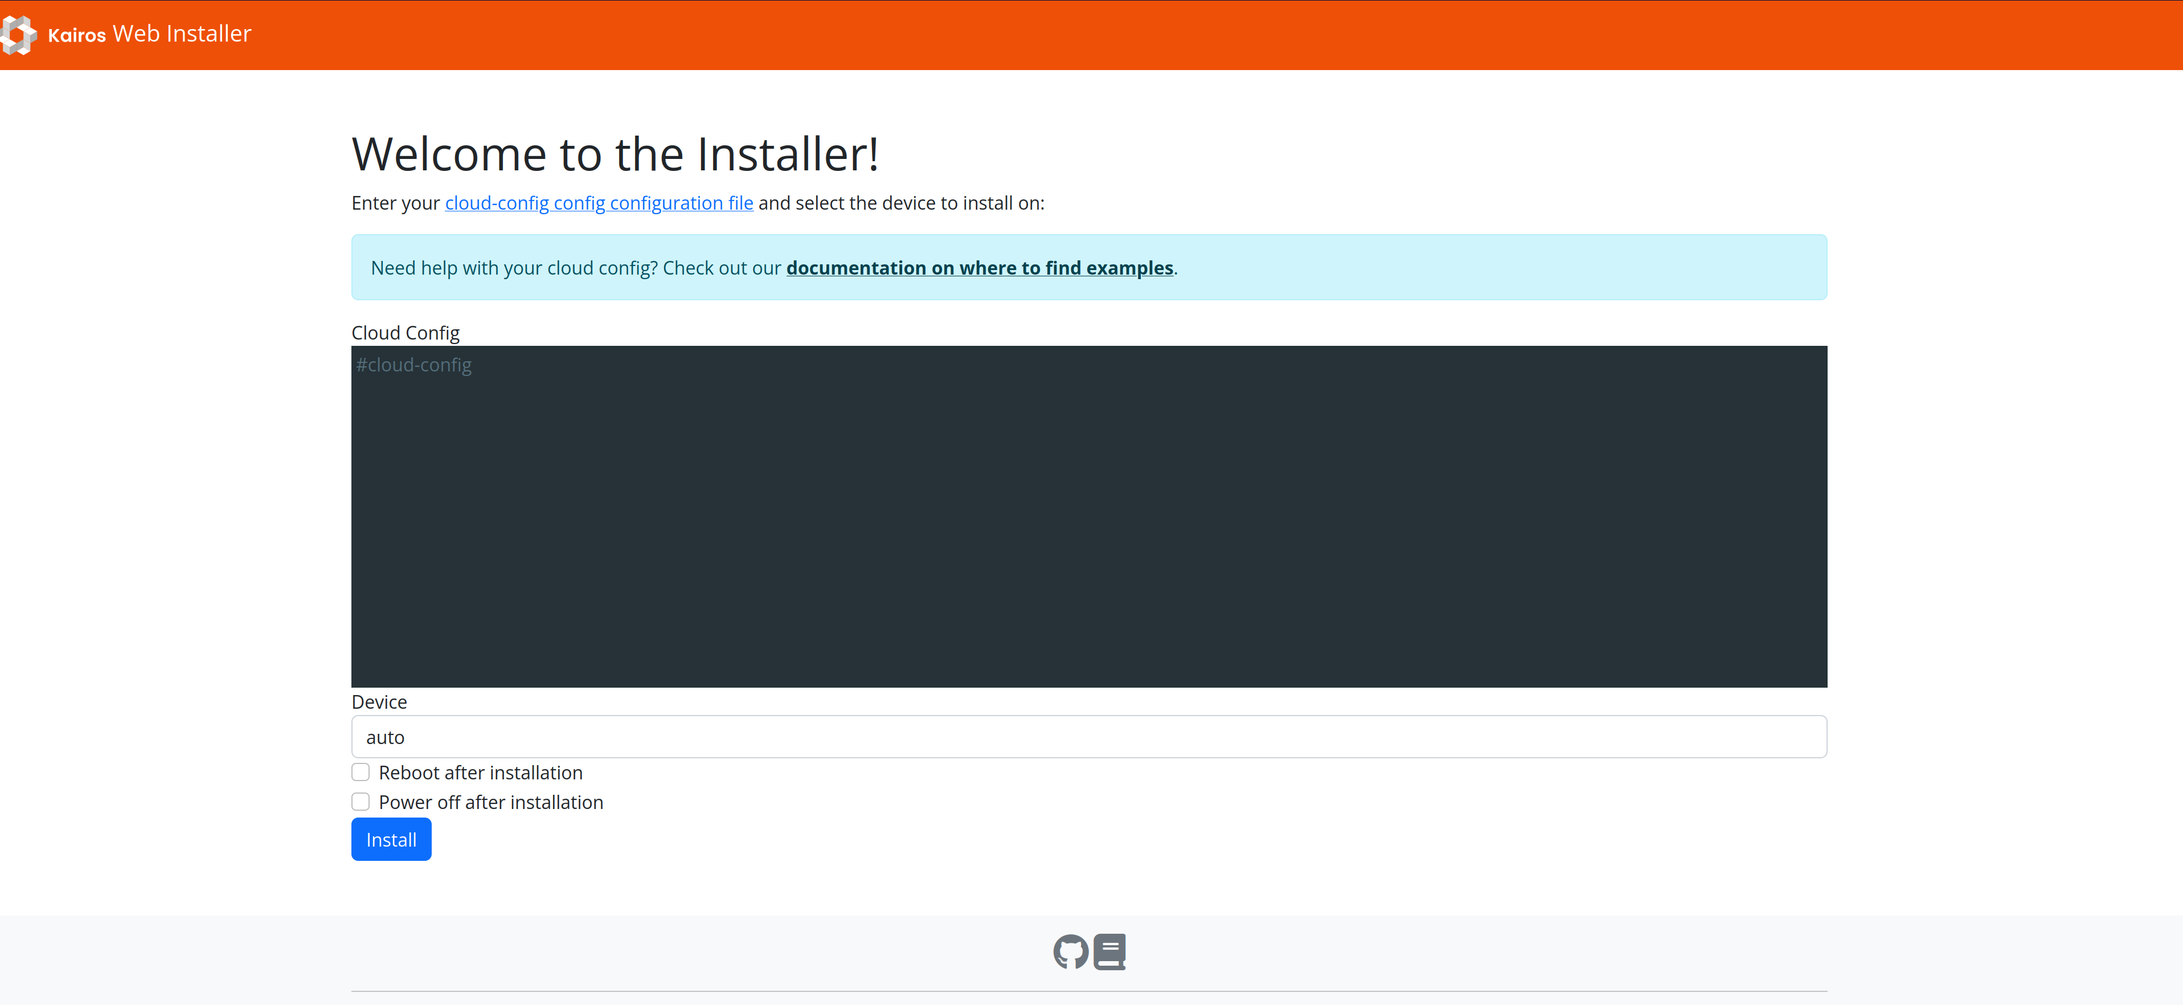Click the Kairos logo icon
This screenshot has height=1005, width=2183.
tap(18, 35)
